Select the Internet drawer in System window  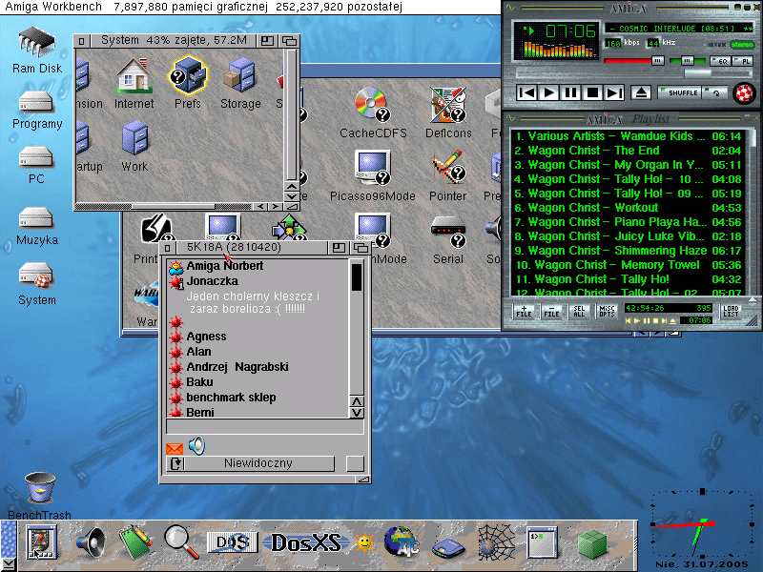[x=133, y=75]
